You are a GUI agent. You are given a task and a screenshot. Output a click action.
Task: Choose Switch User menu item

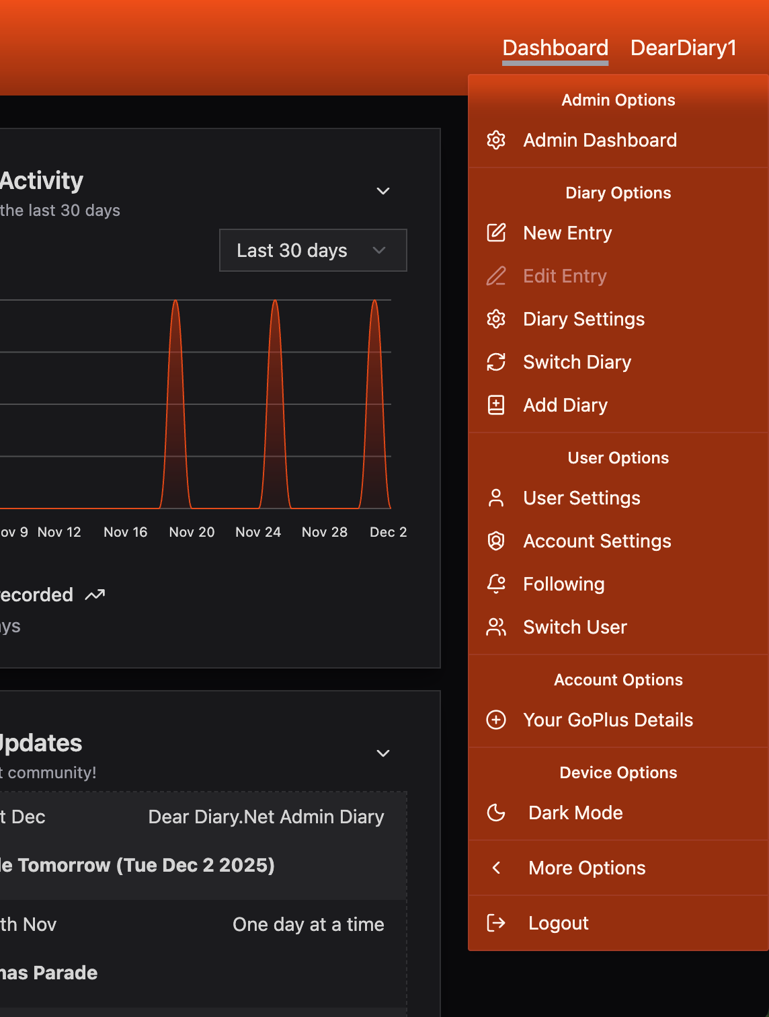[618, 627]
